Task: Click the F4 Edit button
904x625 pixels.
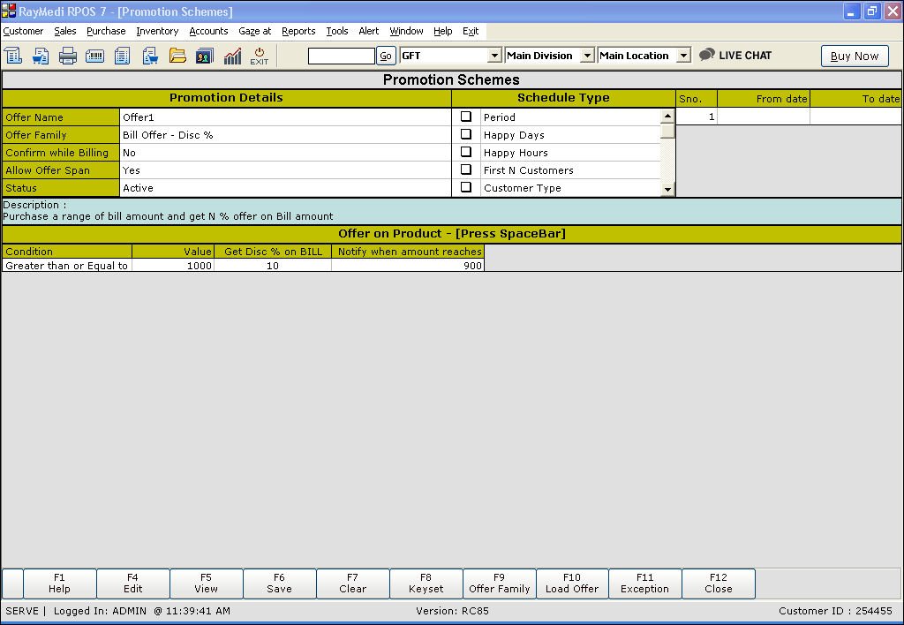Action: pos(132,584)
